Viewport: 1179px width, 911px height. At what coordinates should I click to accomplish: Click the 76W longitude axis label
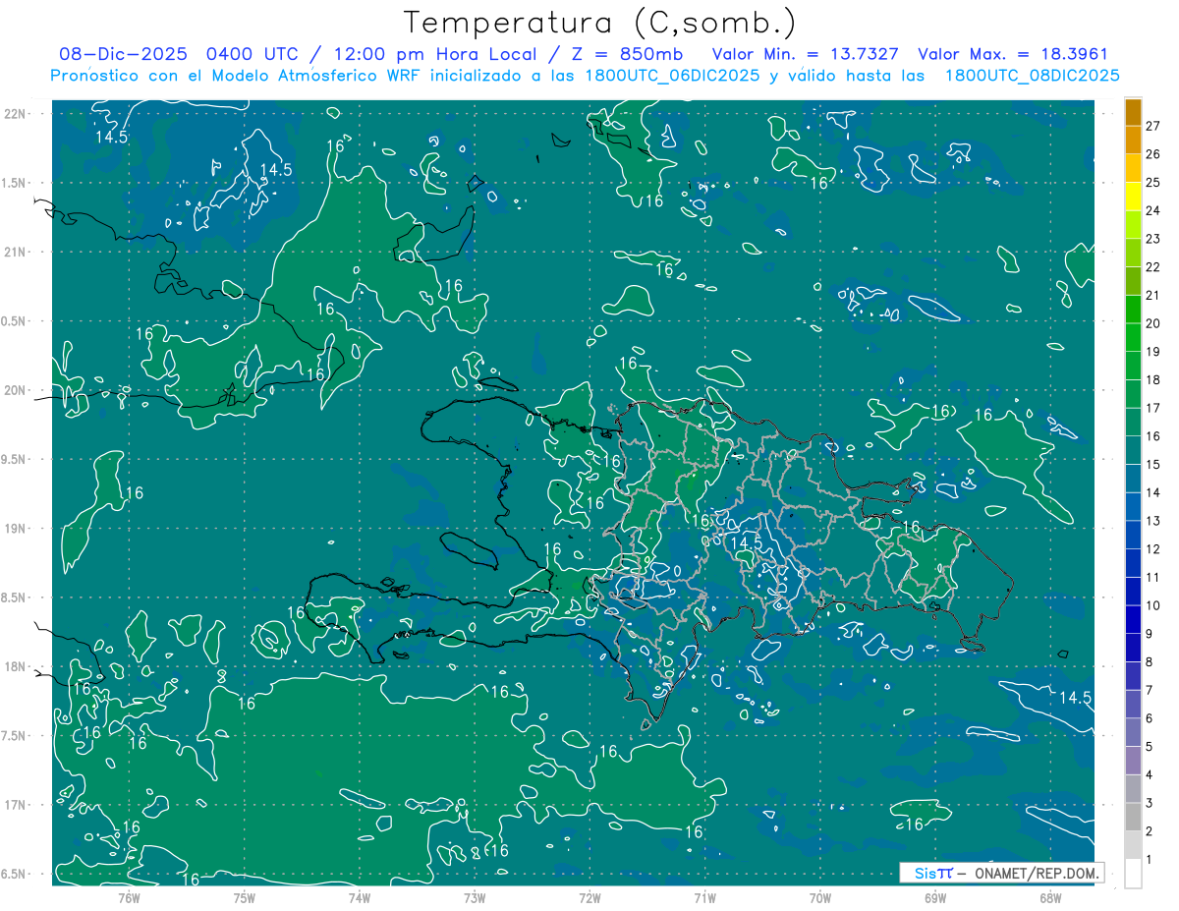coord(129,897)
